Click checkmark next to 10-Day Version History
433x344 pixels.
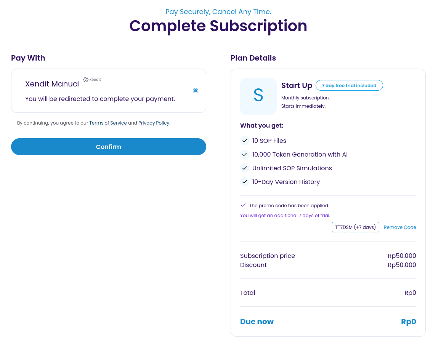point(244,182)
